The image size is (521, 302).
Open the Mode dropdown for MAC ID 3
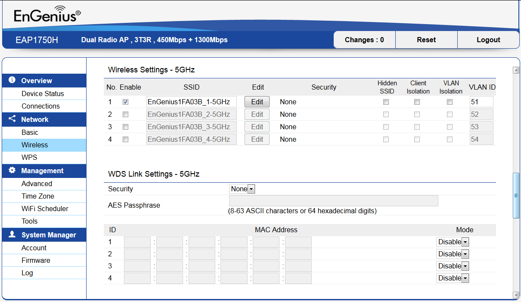tap(453, 266)
